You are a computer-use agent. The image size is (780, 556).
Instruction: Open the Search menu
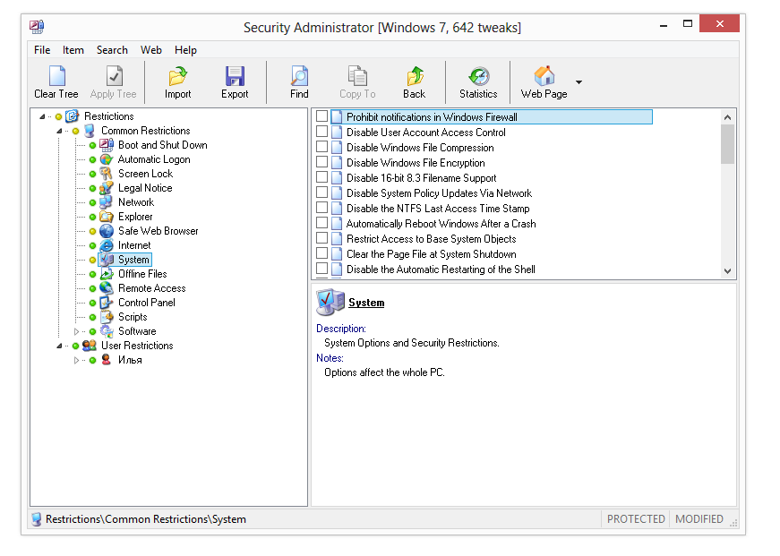112,50
